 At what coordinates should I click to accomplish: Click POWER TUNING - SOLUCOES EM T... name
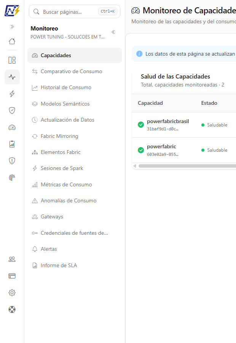tap(67, 37)
